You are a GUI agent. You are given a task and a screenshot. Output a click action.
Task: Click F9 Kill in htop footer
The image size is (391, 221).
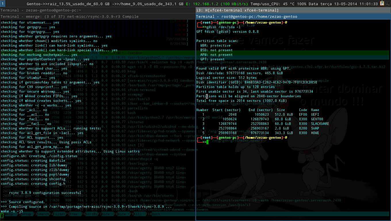coord(136,214)
